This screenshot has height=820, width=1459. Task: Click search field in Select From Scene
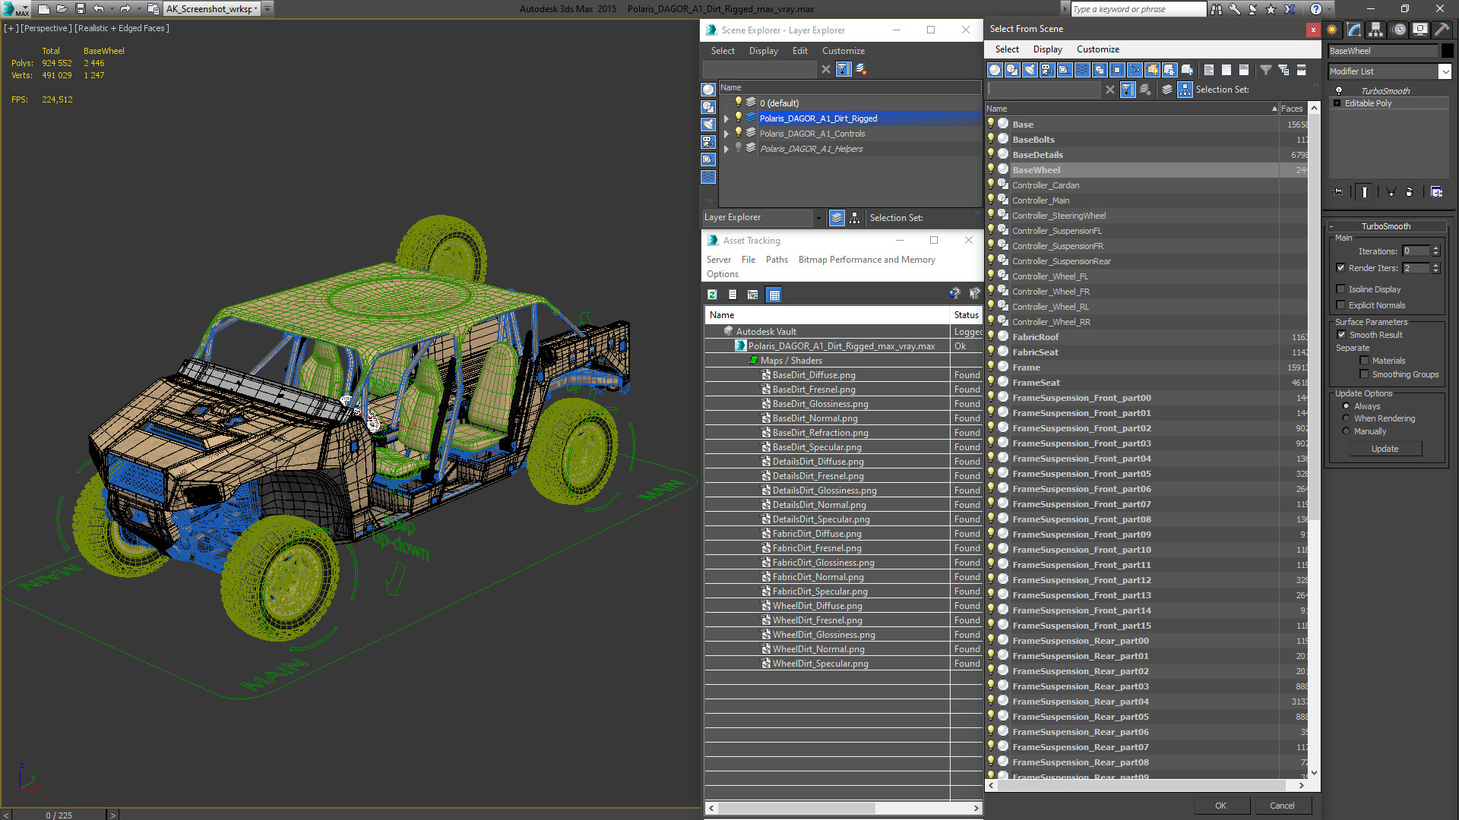point(1043,90)
